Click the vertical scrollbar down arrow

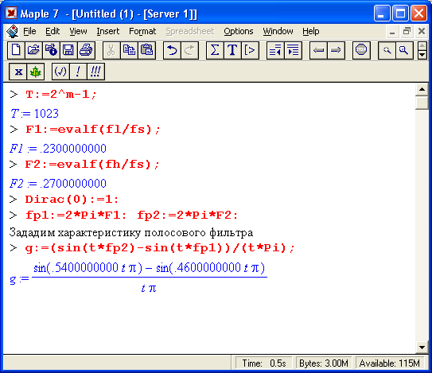pos(422,347)
